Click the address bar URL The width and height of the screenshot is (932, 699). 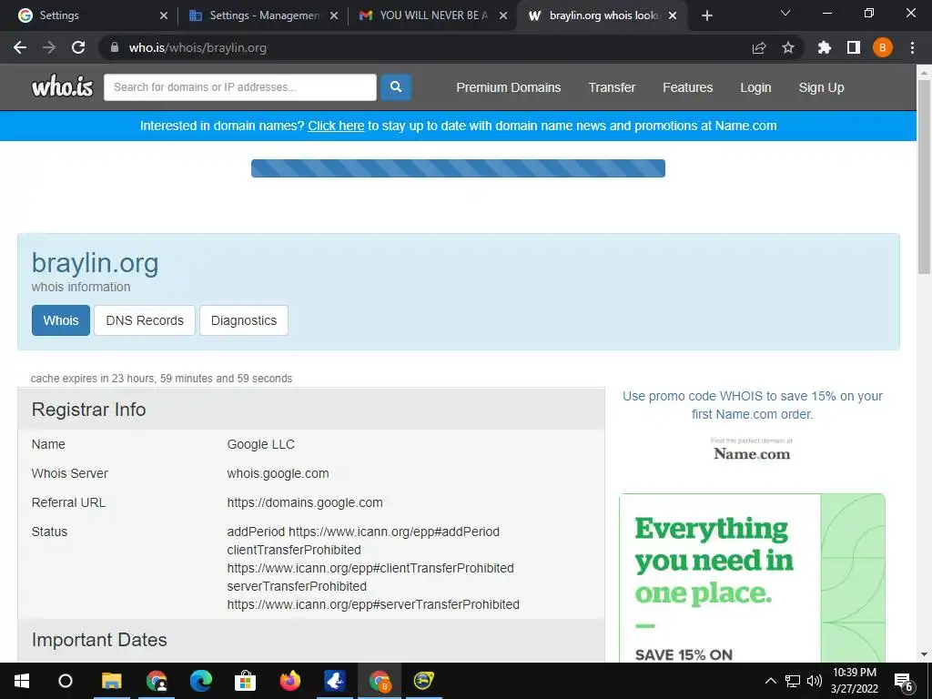click(198, 47)
